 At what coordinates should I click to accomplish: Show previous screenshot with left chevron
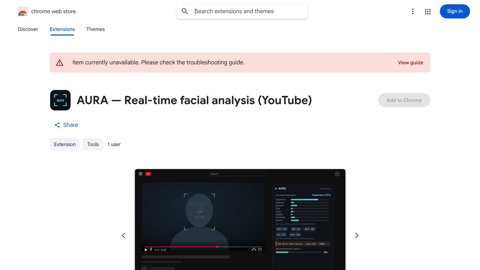[x=124, y=236]
